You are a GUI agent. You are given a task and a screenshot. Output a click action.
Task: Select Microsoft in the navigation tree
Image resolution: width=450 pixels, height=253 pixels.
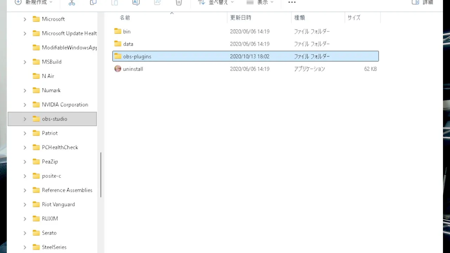click(53, 19)
